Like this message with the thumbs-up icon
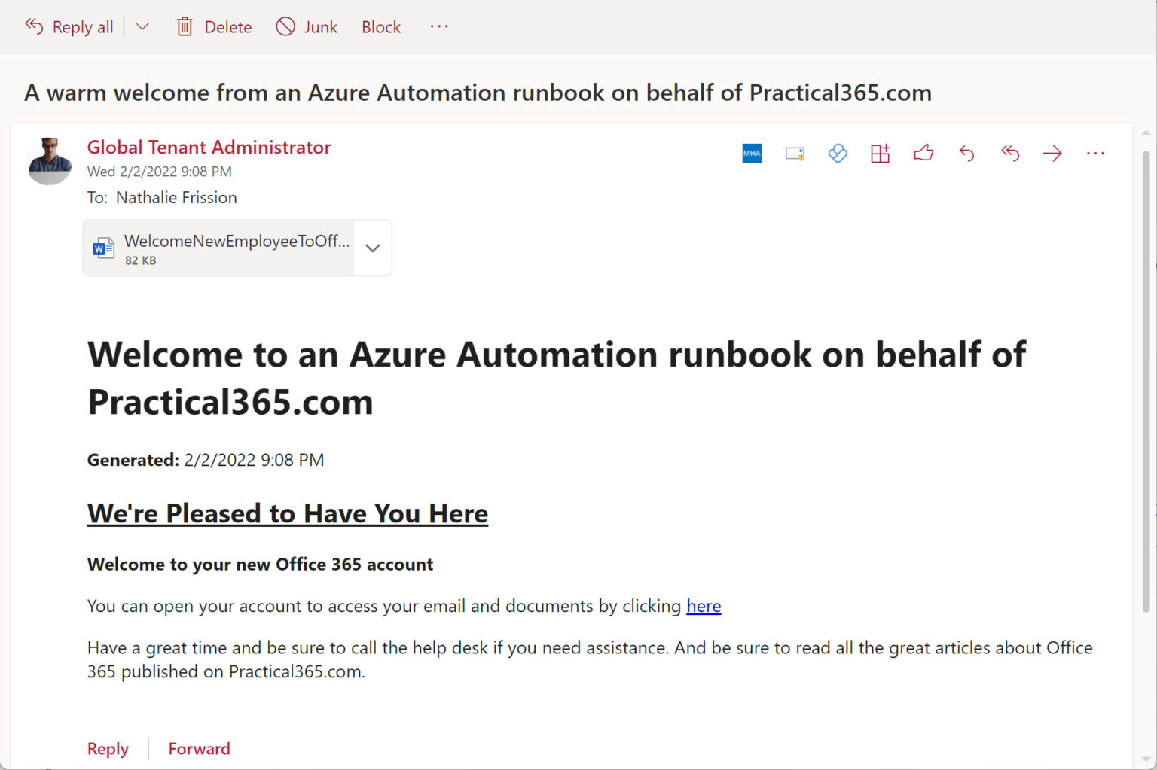Screen dimensions: 1157x770 click(923, 154)
